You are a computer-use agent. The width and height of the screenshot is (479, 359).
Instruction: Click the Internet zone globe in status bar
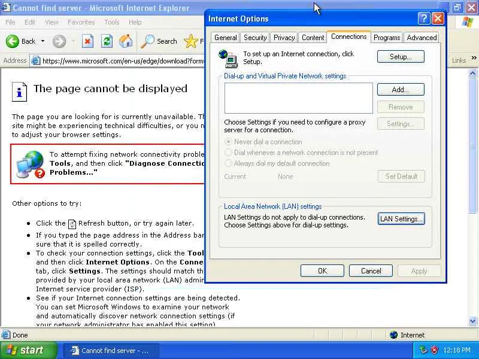pos(394,335)
